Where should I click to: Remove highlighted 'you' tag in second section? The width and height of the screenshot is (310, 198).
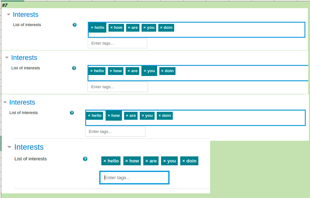[149, 71]
